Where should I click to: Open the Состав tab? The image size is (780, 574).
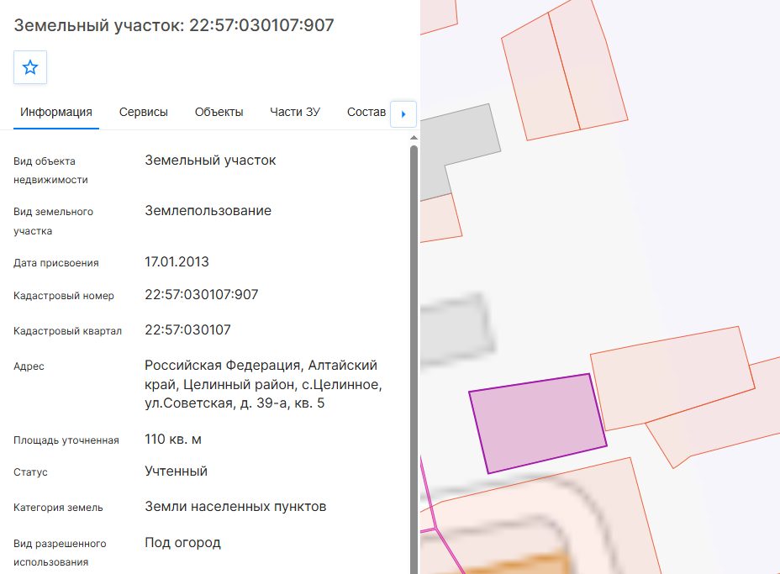pos(366,113)
